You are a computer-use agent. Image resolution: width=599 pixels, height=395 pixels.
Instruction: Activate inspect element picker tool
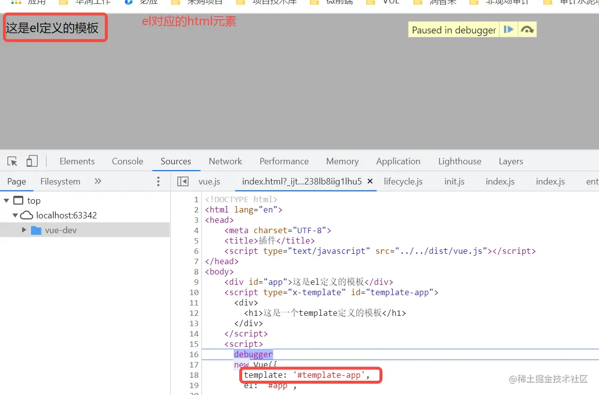point(13,161)
